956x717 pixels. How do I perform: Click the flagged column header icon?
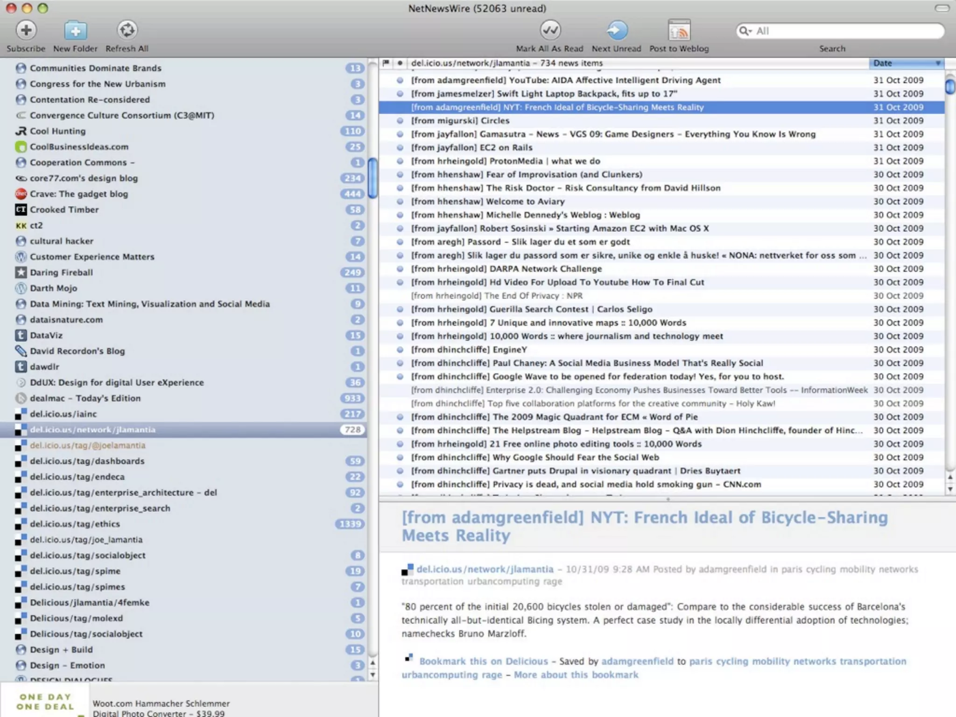(386, 63)
